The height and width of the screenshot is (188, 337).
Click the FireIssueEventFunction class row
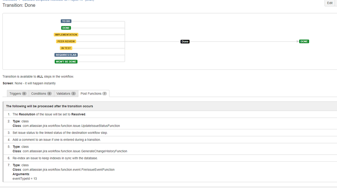click(x=170, y=172)
